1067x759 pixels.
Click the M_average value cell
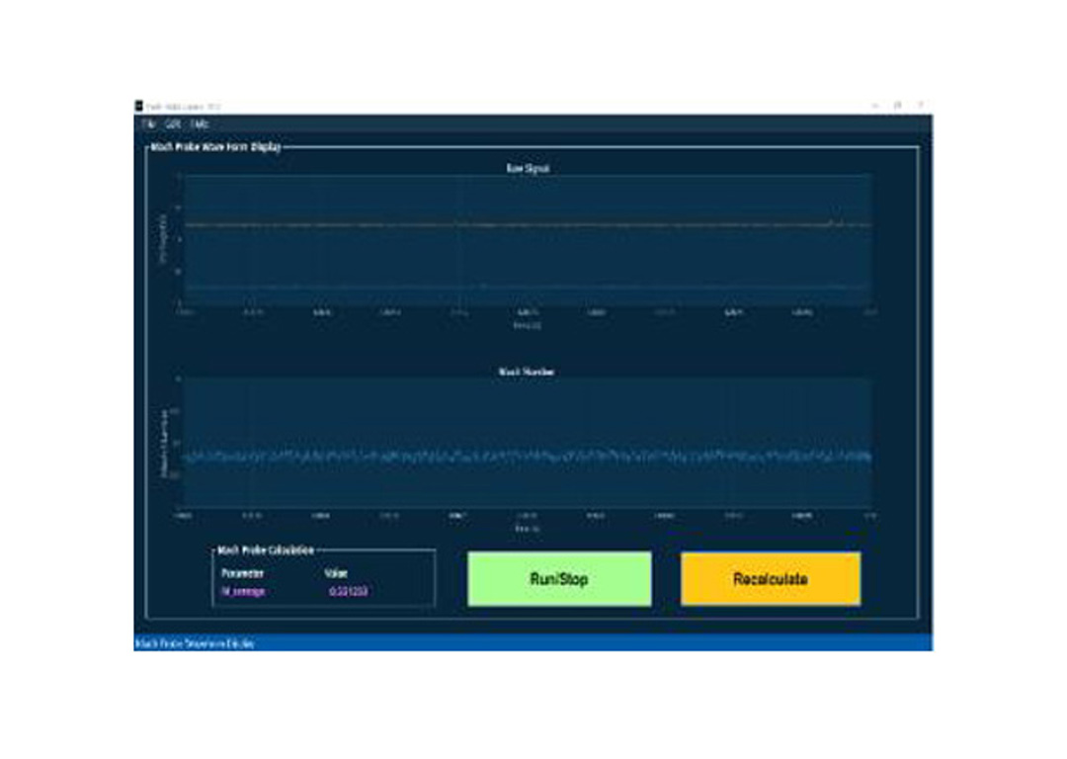[x=349, y=592]
